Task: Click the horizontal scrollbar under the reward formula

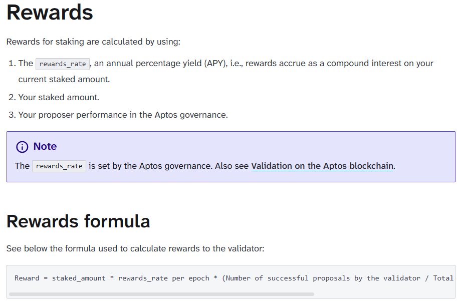Action: [161, 294]
